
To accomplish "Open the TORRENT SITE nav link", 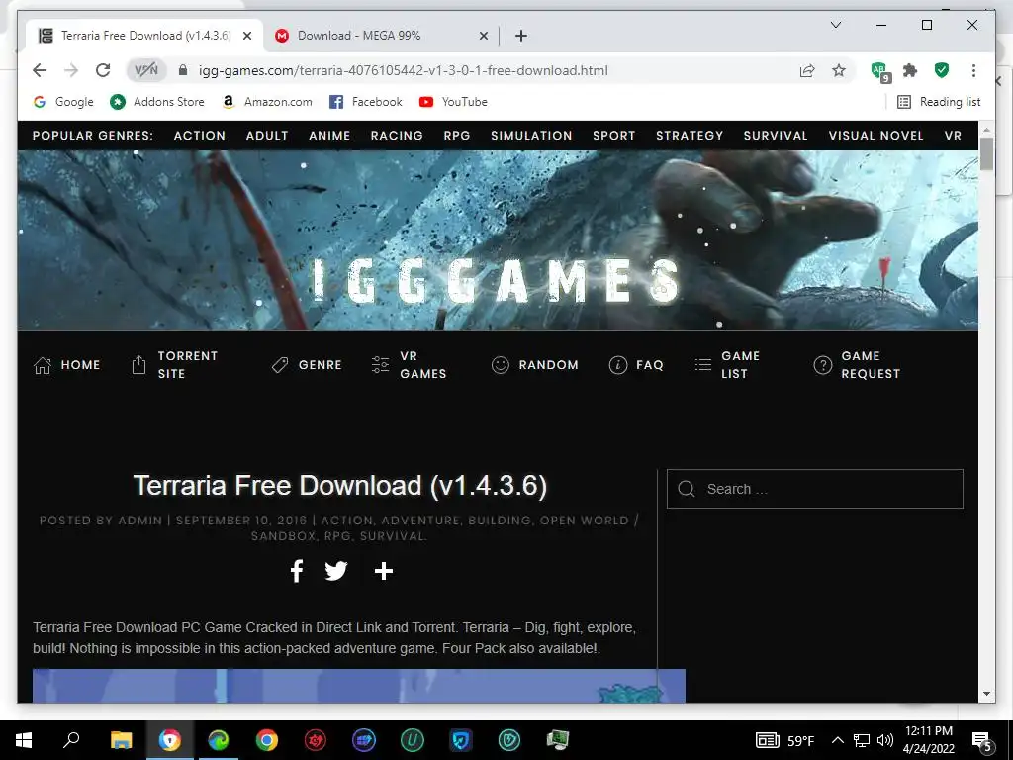I will click(175, 365).
